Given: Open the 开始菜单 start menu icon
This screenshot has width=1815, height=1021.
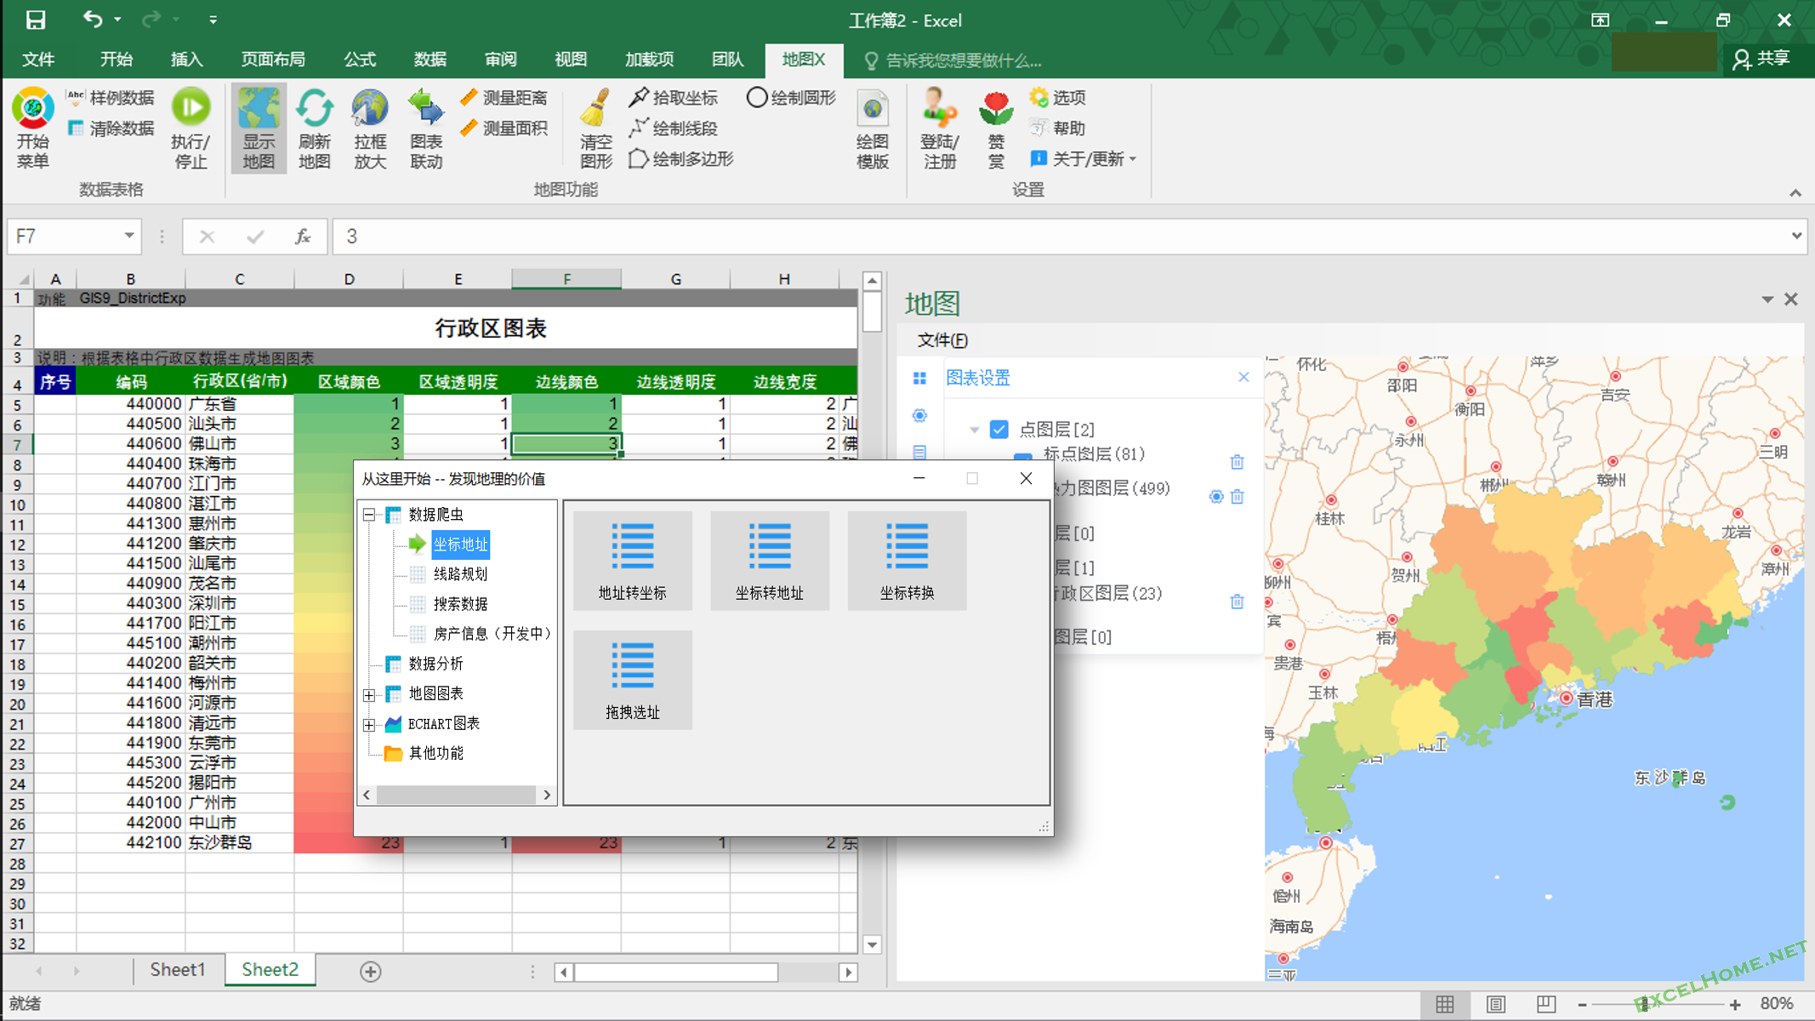Looking at the screenshot, I should point(33,128).
